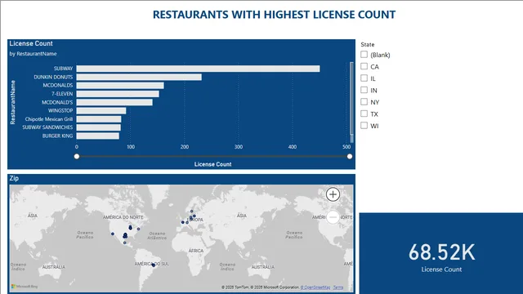This screenshot has width=523, height=294.
Task: Click the 'by RestaurantName' subtitle
Action: pos(33,54)
